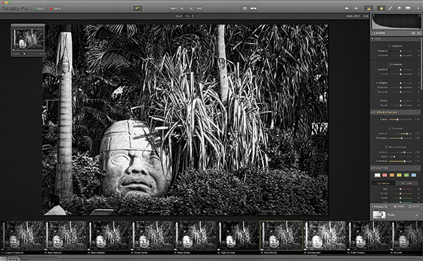Click the Highlights slider handle

point(400,83)
